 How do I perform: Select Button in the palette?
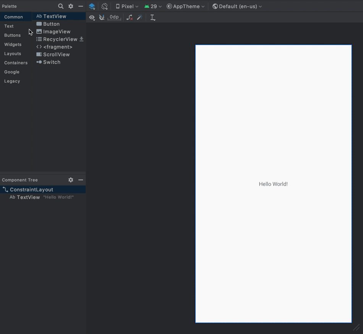point(59,24)
